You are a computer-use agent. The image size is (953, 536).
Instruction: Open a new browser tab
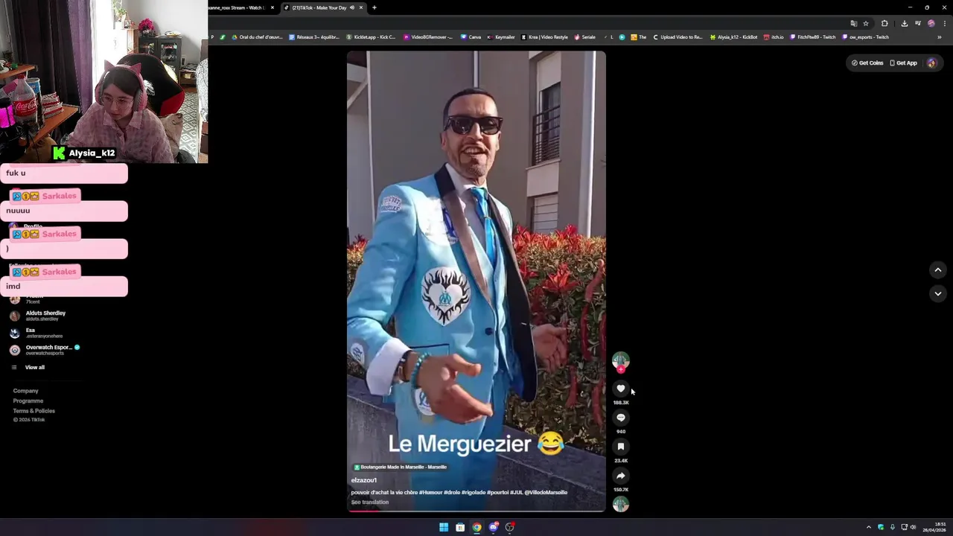[374, 7]
